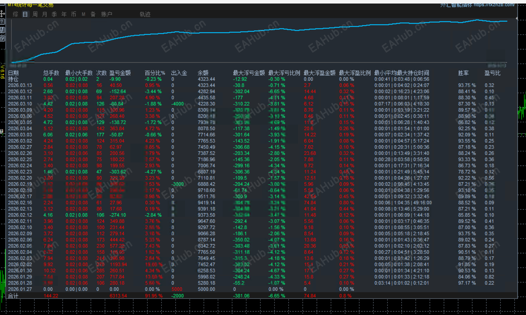Screen dimensions: 526x315
Task: Click the 97.17 % win rate value
Action: (467, 283)
